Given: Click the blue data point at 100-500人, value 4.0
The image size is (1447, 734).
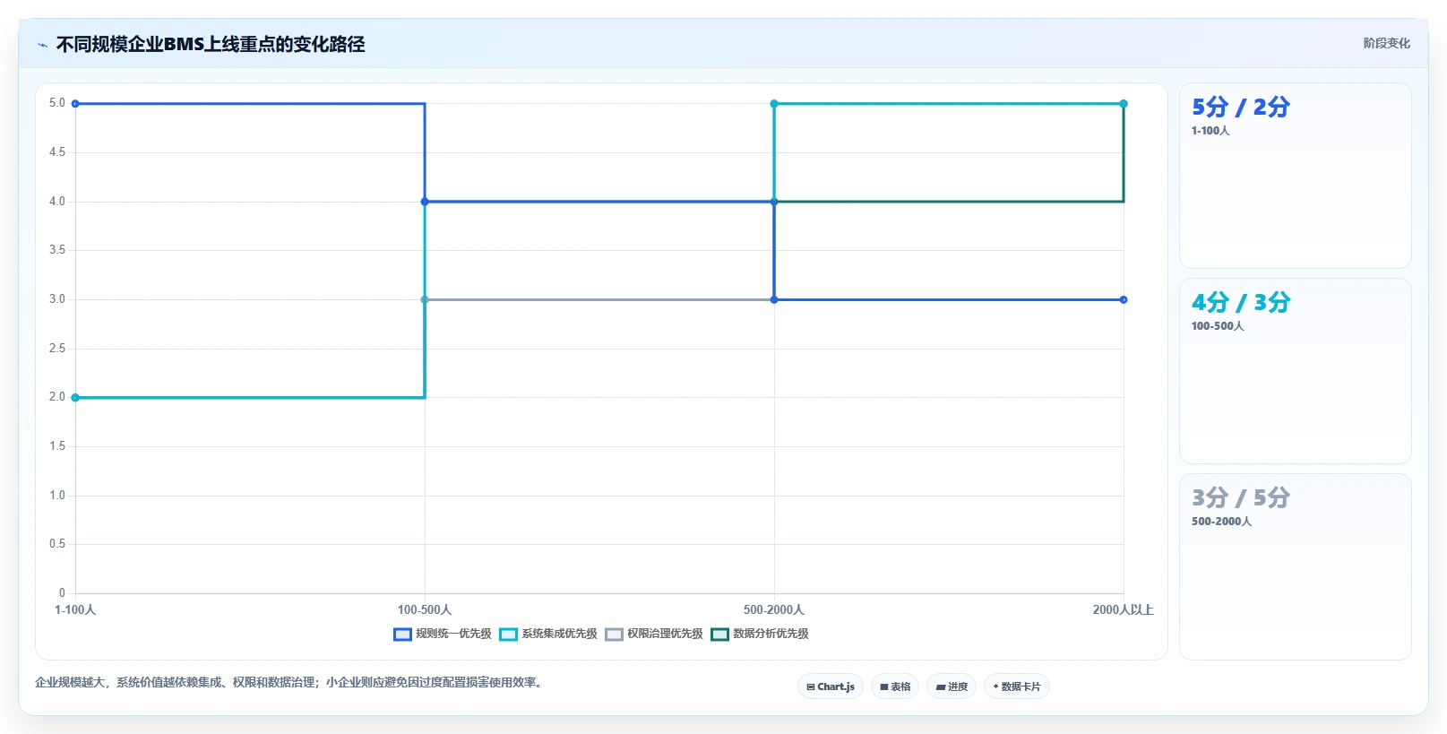Looking at the screenshot, I should 425,202.
